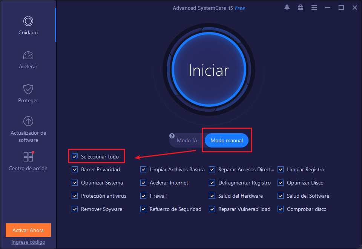The width and height of the screenshot is (362, 249).
Task: Open the Ingrese código link
Action: pos(28,242)
